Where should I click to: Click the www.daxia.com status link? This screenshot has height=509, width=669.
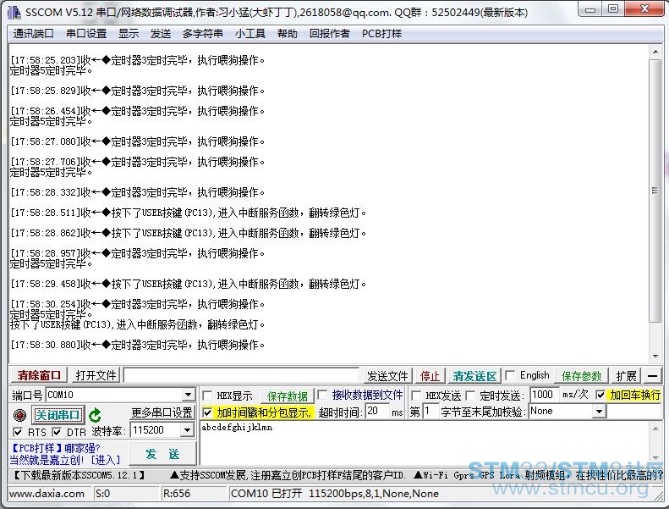(x=47, y=494)
